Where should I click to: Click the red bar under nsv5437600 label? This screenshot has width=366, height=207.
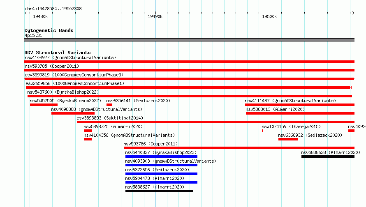click(x=190, y=96)
